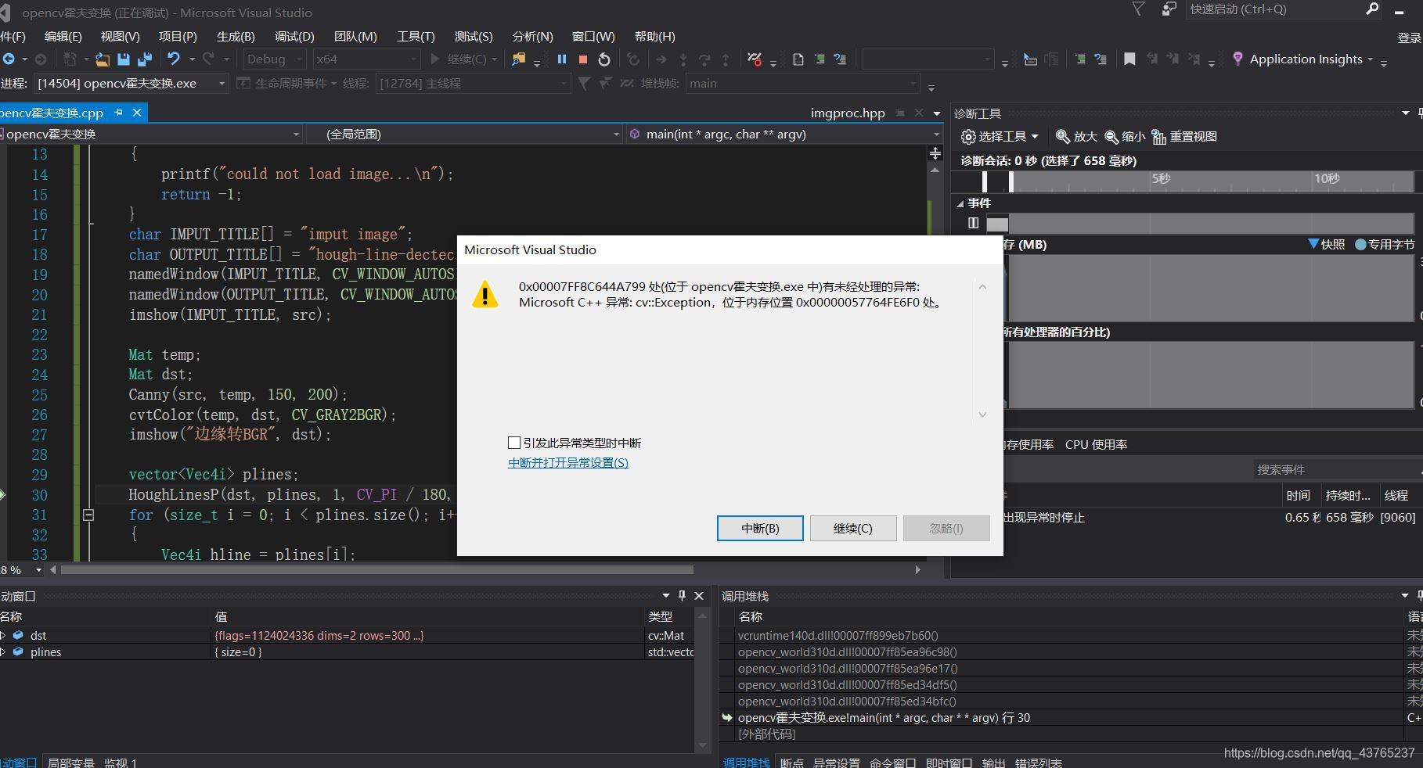Open the x64 platform dropdown
The image size is (1423, 768).
point(366,59)
